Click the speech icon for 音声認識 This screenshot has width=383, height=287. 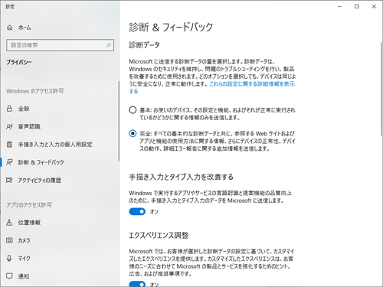pos(9,126)
